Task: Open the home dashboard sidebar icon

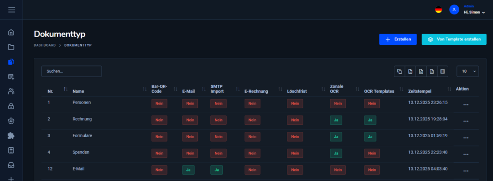Action: point(11,32)
